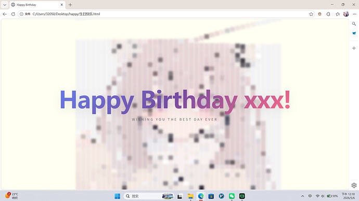Open sidebar Search
The height and width of the screenshot is (201, 359).
[x=354, y=24]
